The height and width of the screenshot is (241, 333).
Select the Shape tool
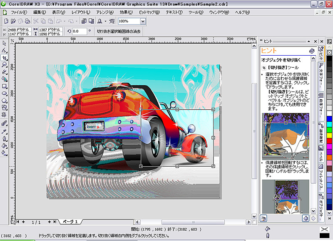4,50
